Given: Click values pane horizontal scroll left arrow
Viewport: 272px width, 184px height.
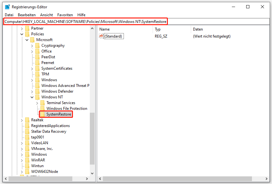Looking at the screenshot, I should click(x=100, y=179).
